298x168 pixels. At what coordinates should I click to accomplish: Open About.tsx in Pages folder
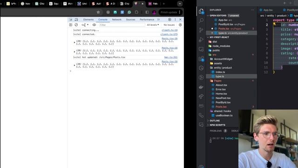(221, 85)
